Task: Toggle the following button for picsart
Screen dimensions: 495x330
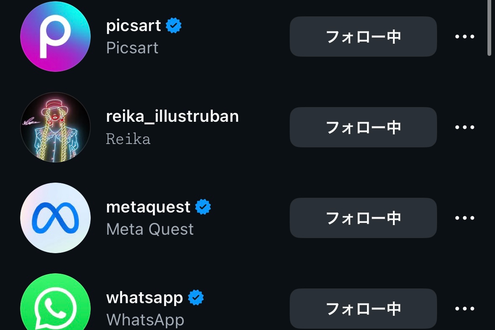Action: [x=363, y=37]
